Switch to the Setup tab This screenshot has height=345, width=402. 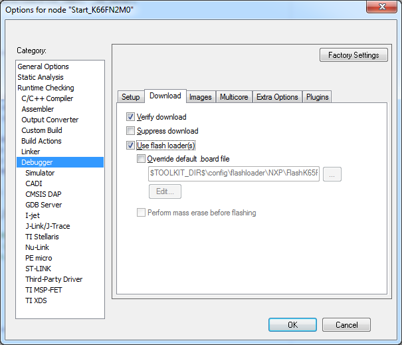tap(130, 97)
